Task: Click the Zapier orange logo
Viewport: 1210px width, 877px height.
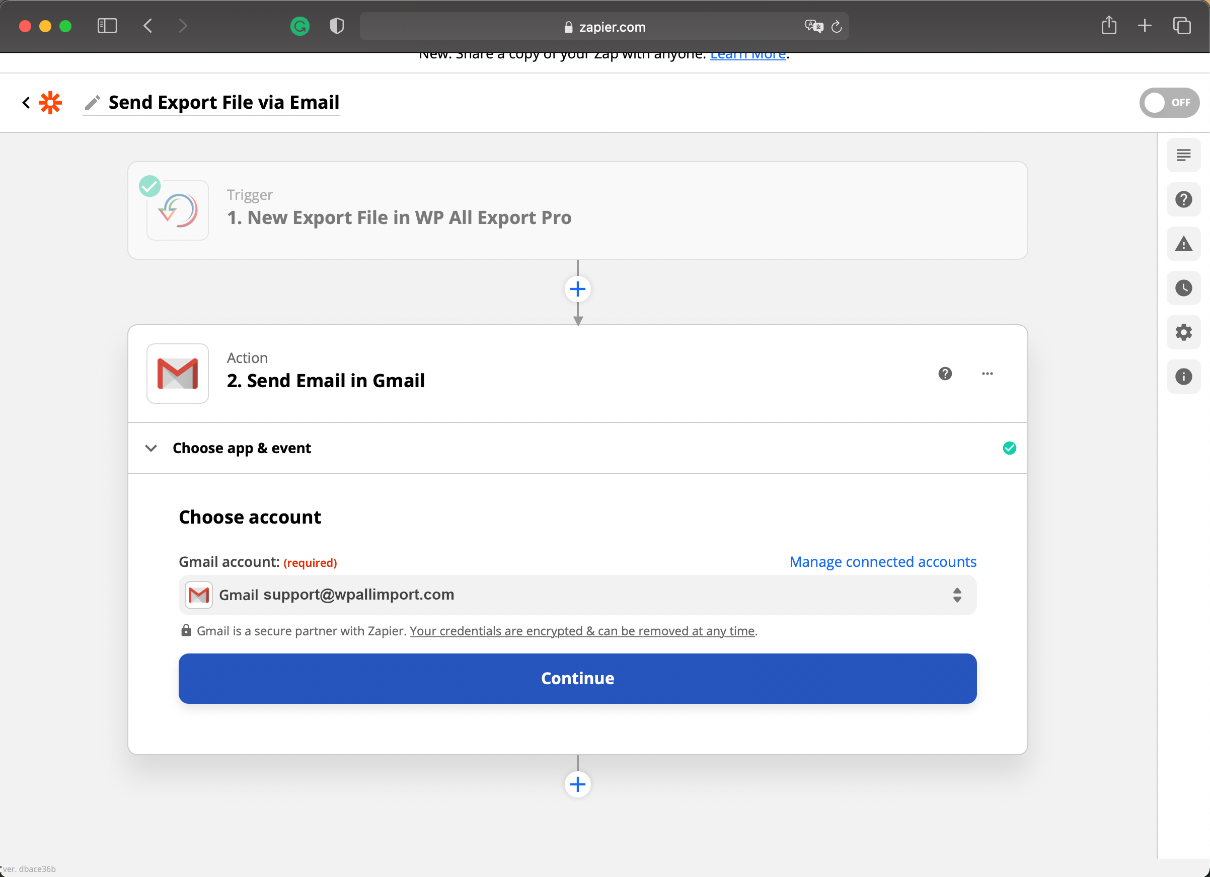Action: coord(51,103)
